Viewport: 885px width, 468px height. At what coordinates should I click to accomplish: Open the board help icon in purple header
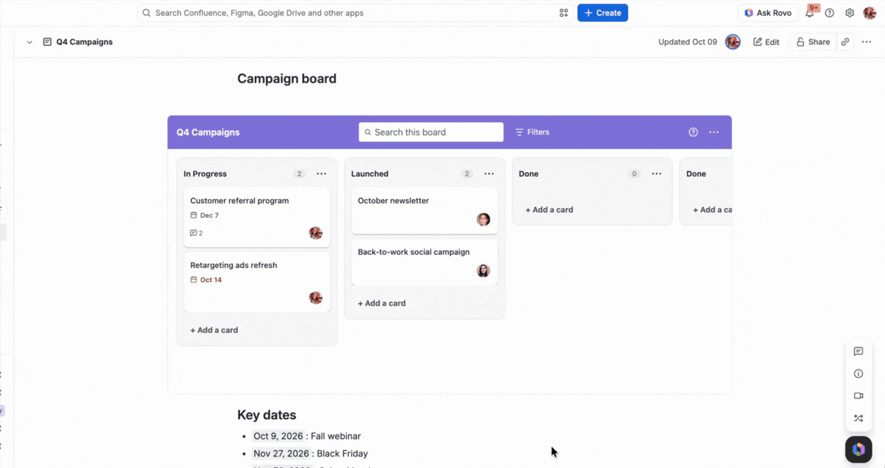(693, 132)
